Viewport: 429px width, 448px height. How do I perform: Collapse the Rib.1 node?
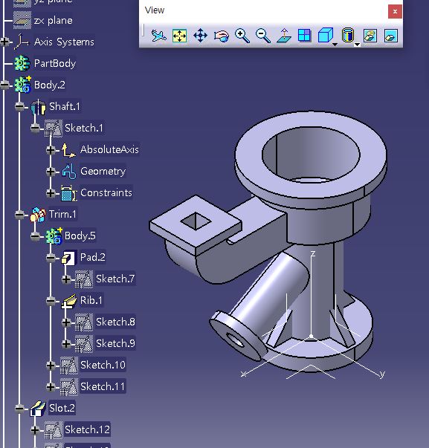[51, 301]
